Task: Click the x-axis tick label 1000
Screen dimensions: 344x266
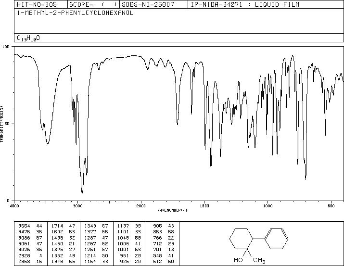Action: pos(268,206)
